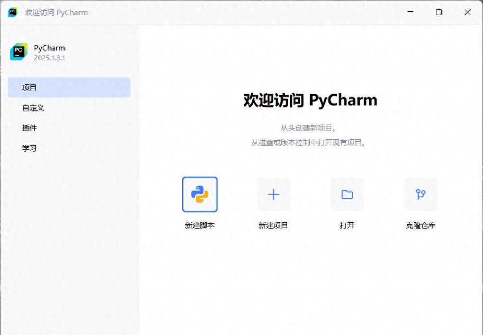Click the 新建项目 label text
483x335 pixels.
[x=273, y=225]
